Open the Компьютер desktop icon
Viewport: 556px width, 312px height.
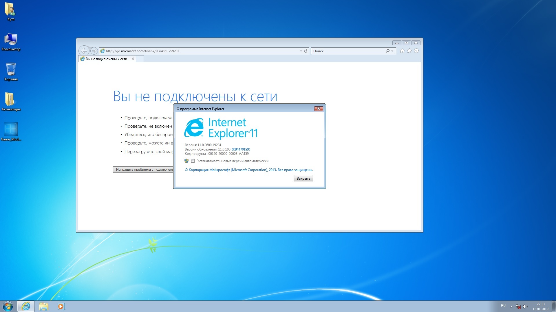pyautogui.click(x=11, y=42)
